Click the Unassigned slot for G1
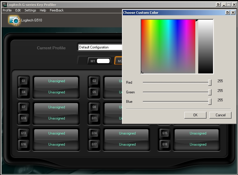The width and height of the screenshot is (238, 175). [x=57, y=81]
